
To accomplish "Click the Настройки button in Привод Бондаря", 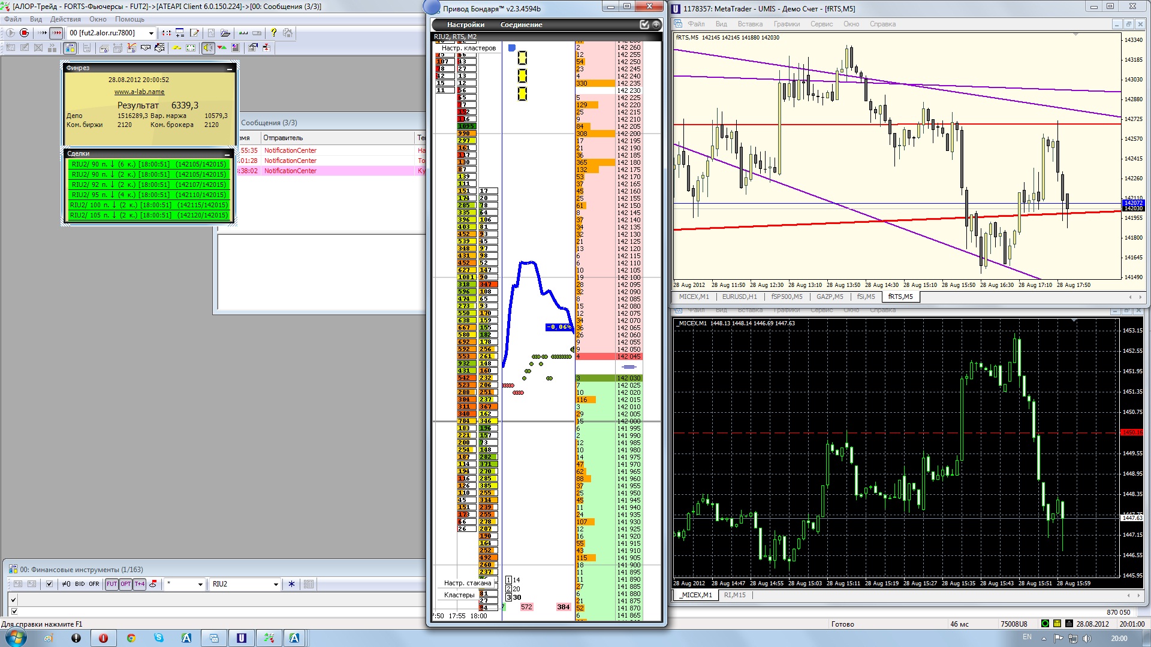I will [x=465, y=25].
